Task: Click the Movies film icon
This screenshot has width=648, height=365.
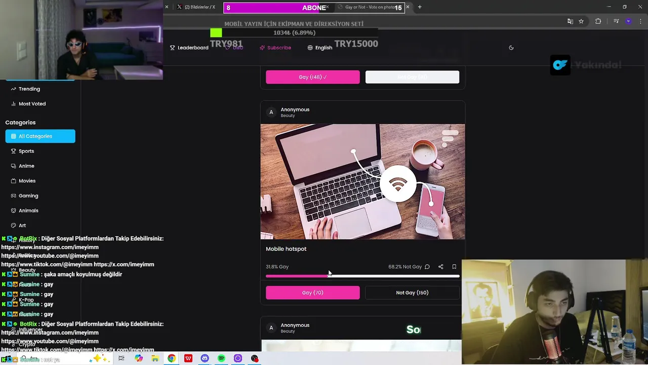Action: click(x=14, y=180)
